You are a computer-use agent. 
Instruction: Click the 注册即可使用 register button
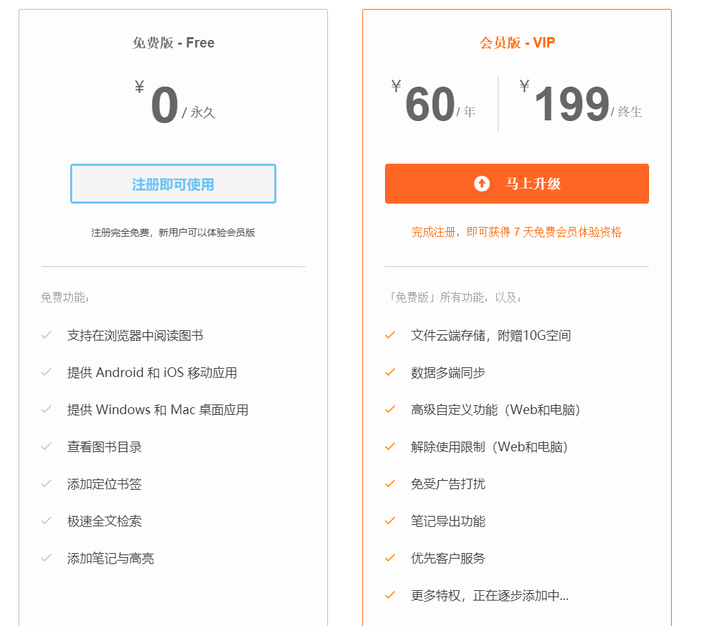tap(173, 184)
